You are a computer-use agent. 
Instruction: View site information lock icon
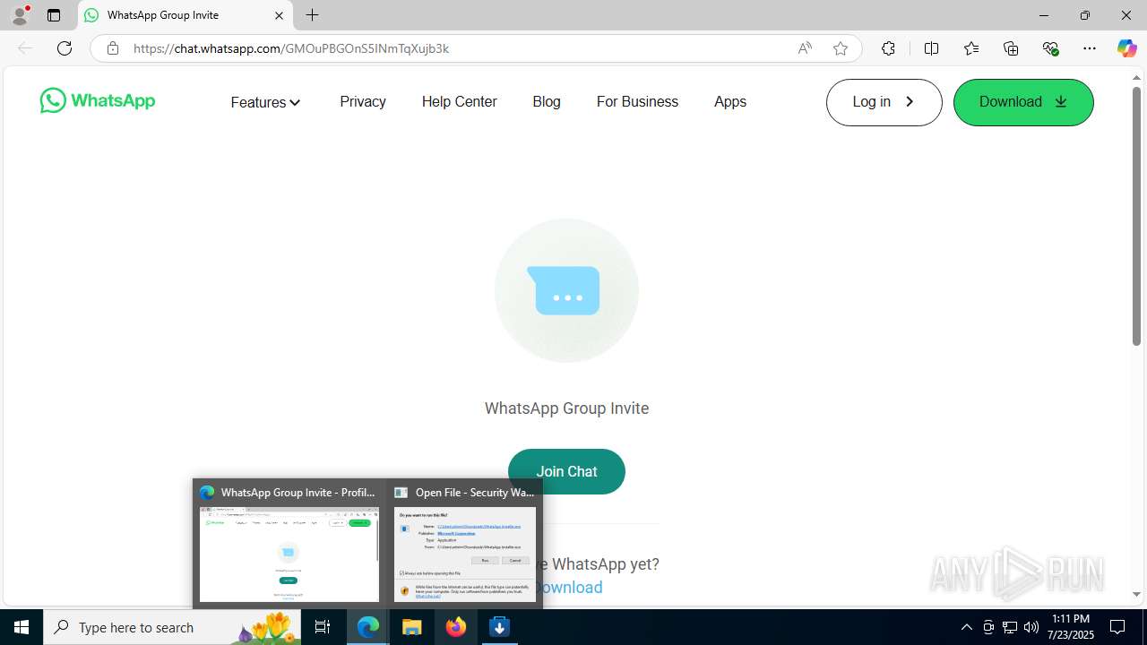tap(113, 48)
